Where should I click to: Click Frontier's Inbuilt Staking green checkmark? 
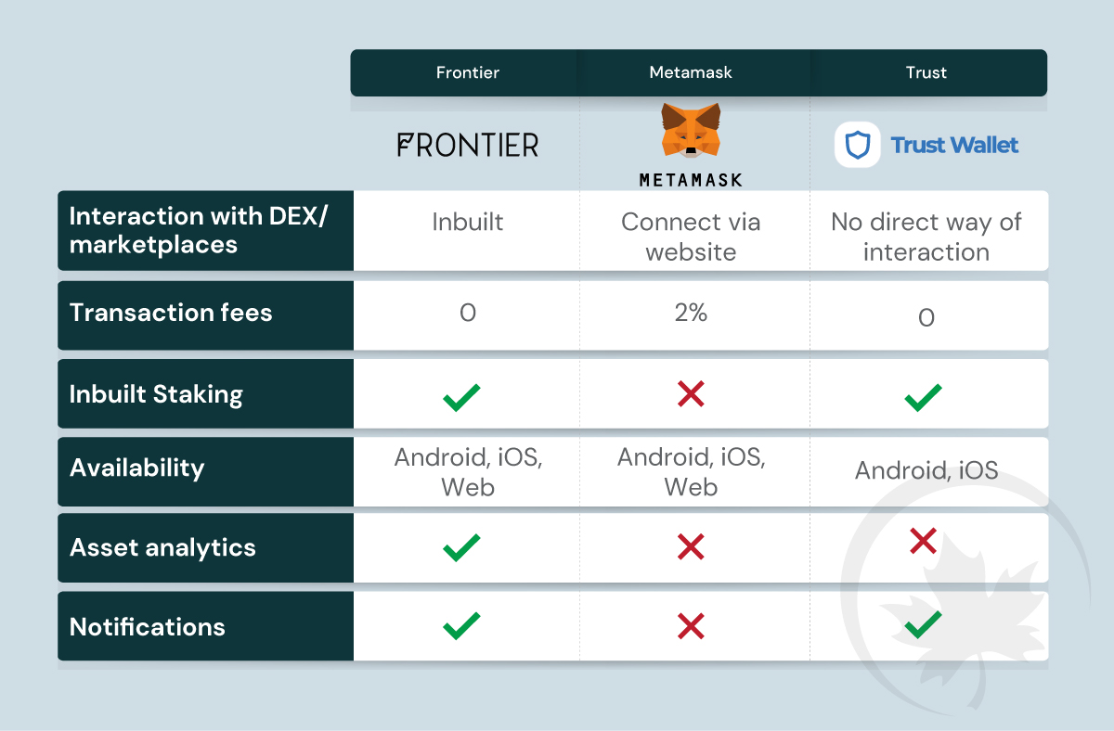pos(461,397)
